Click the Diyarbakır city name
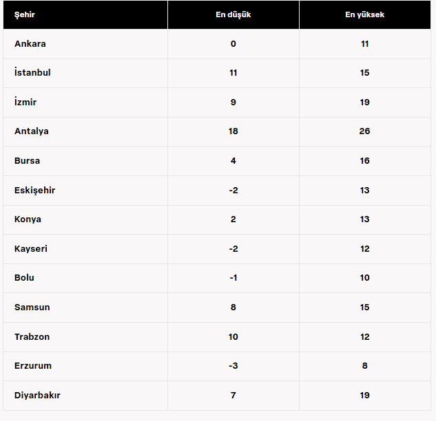Viewport: 436px width, 421px height. coord(37,396)
